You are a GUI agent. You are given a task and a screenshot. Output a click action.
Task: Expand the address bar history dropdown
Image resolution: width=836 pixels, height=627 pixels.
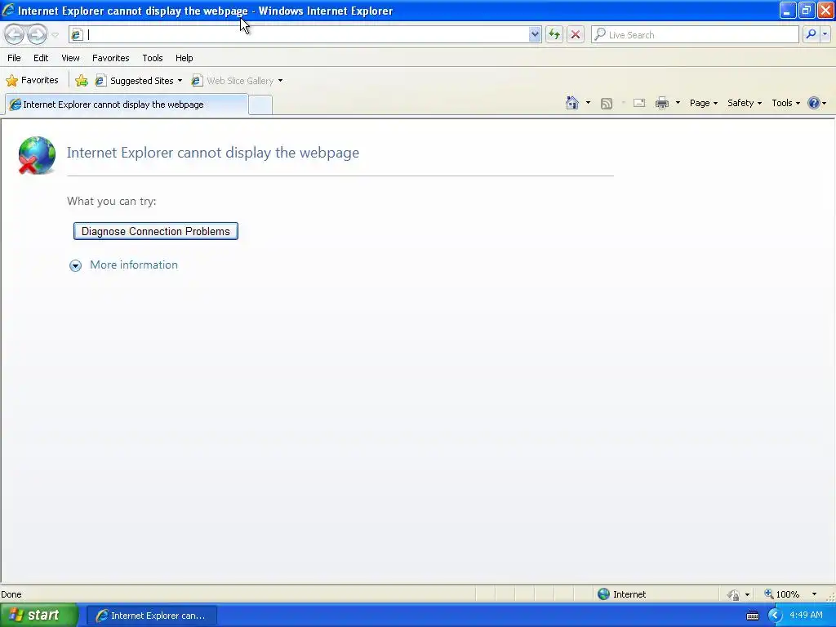coord(535,34)
